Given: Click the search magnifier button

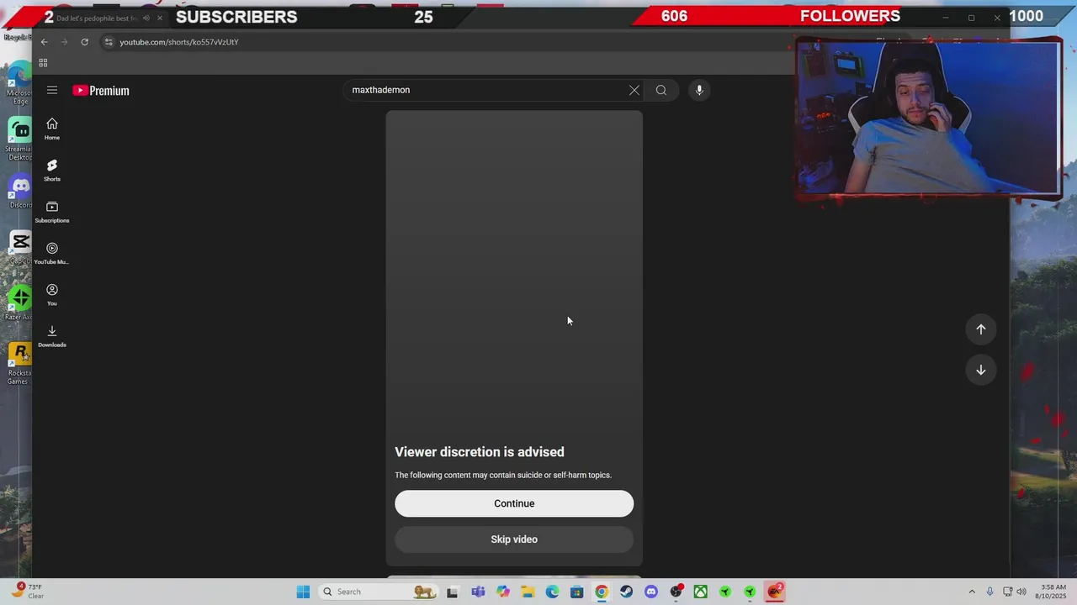Looking at the screenshot, I should 661,90.
